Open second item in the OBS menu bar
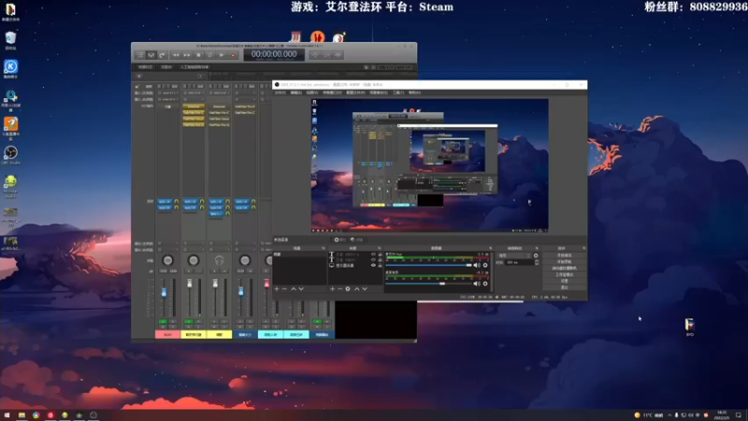Image resolution: width=748 pixels, height=421 pixels. [295, 93]
